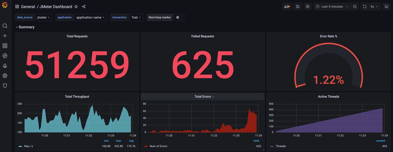Click the transaction variable label
393x152 pixels.
click(x=119, y=18)
